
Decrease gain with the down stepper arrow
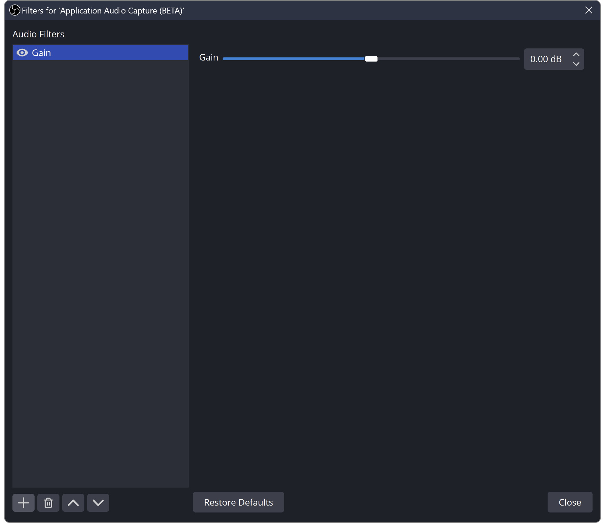[576, 64]
